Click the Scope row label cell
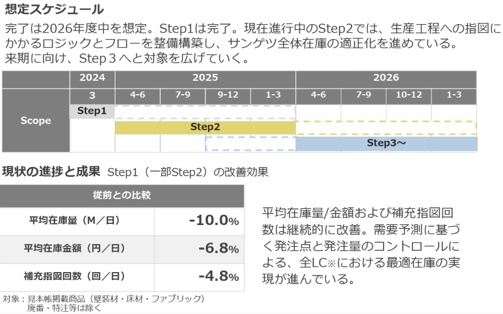Viewport: 503px width, 314px height. tap(36, 121)
